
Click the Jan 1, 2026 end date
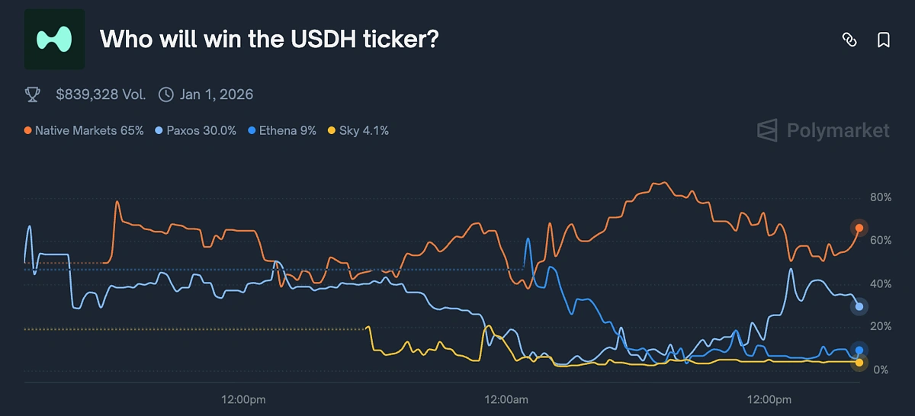[x=217, y=94]
